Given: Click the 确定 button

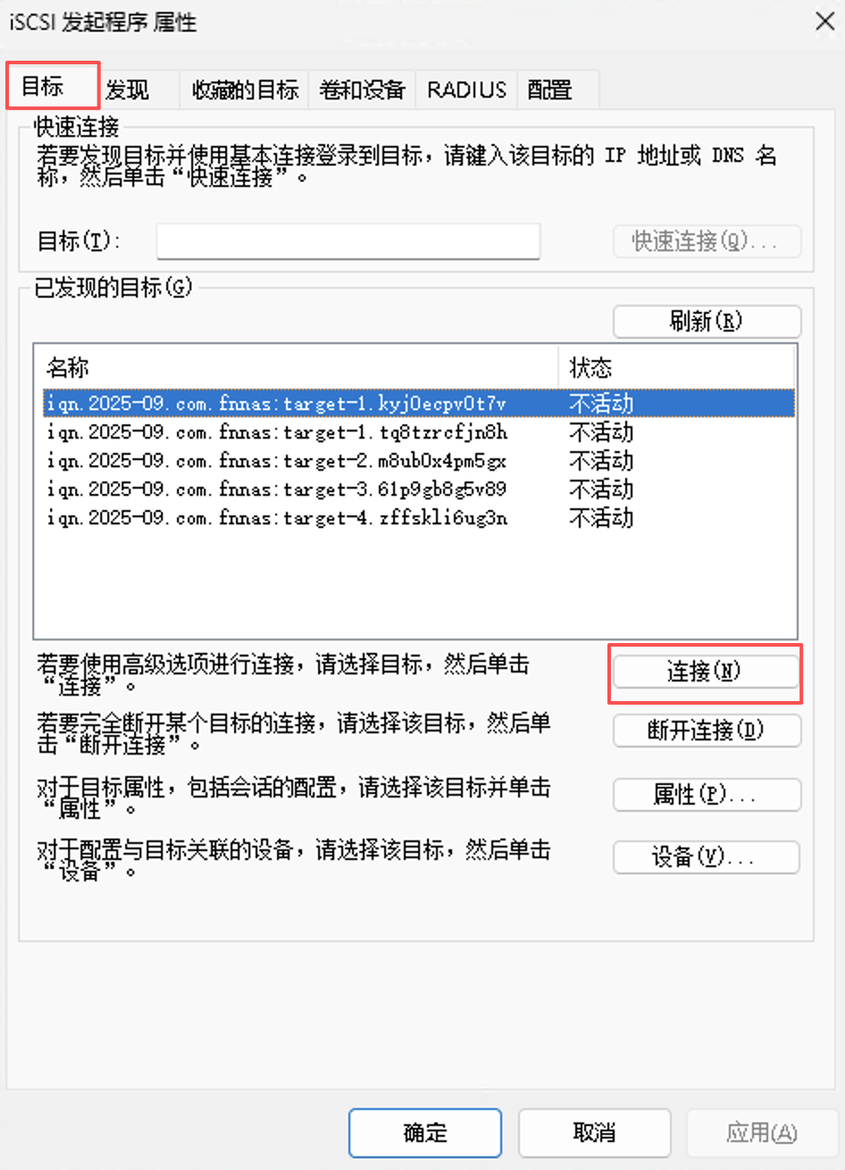Looking at the screenshot, I should pos(425,1132).
